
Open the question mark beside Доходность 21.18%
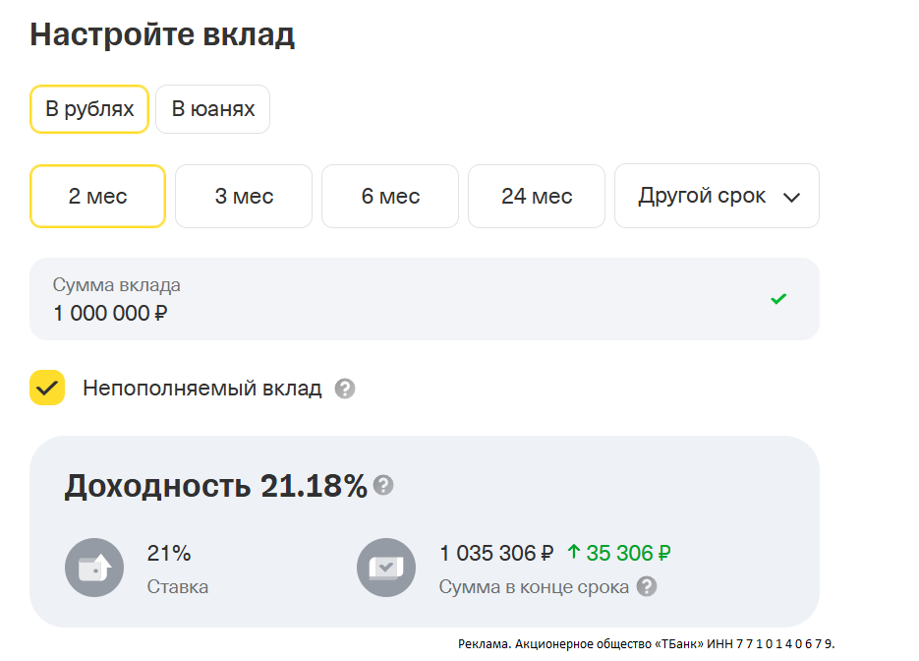coord(383,485)
